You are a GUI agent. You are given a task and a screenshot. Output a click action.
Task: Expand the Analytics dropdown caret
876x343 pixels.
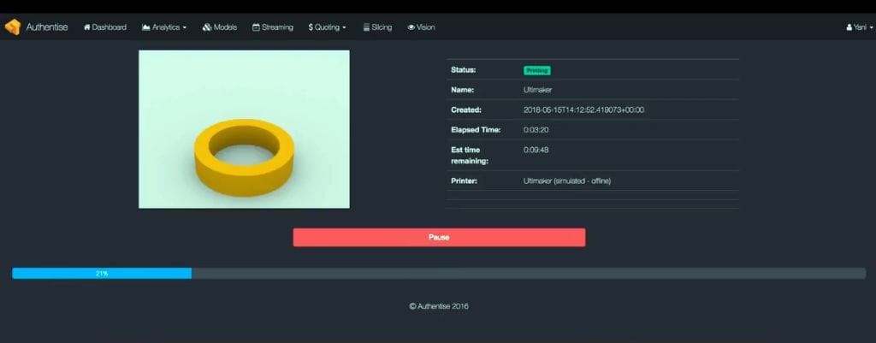click(185, 28)
